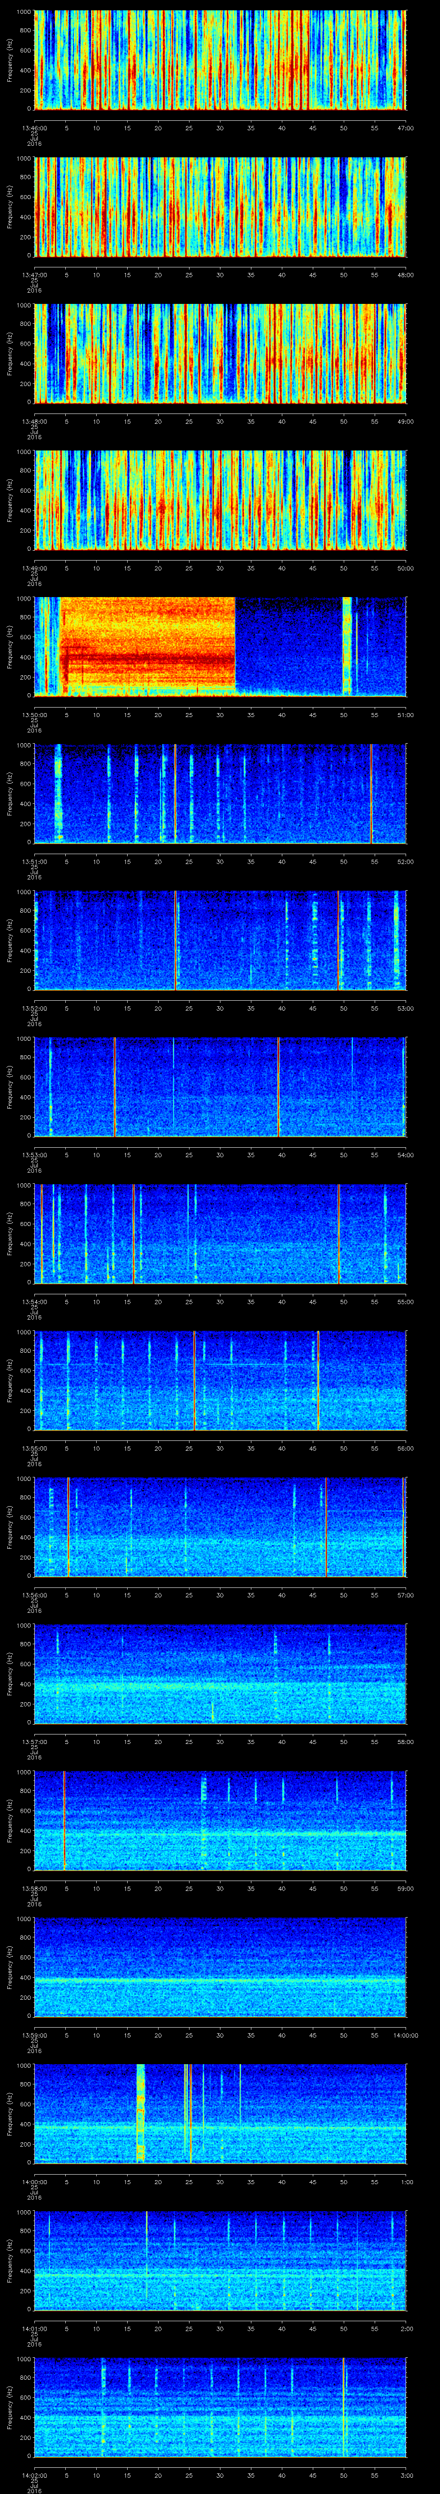Click the 48:00 end time label
This screenshot has width=440, height=2494.
click(x=405, y=275)
